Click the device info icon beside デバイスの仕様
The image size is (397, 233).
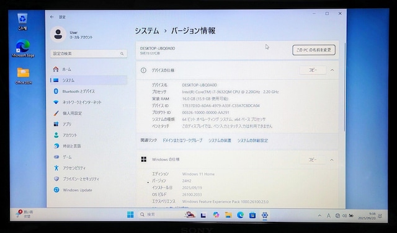tap(143, 70)
